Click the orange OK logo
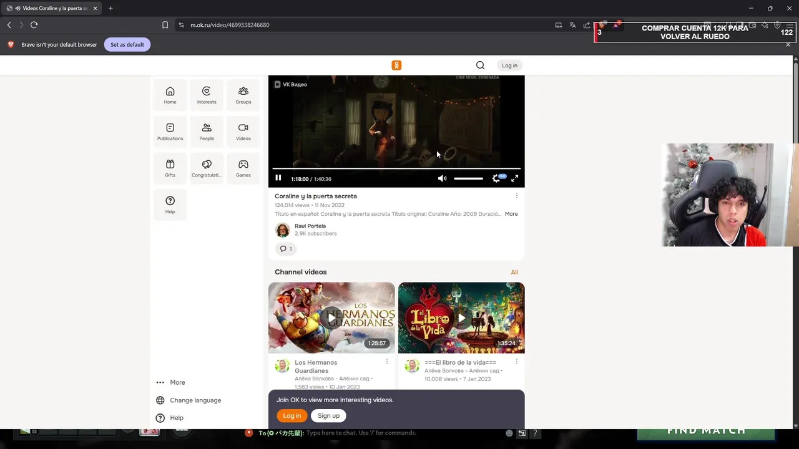 pyautogui.click(x=396, y=65)
